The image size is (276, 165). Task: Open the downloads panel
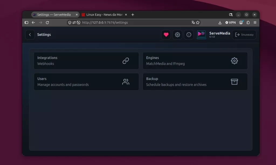[220, 23]
